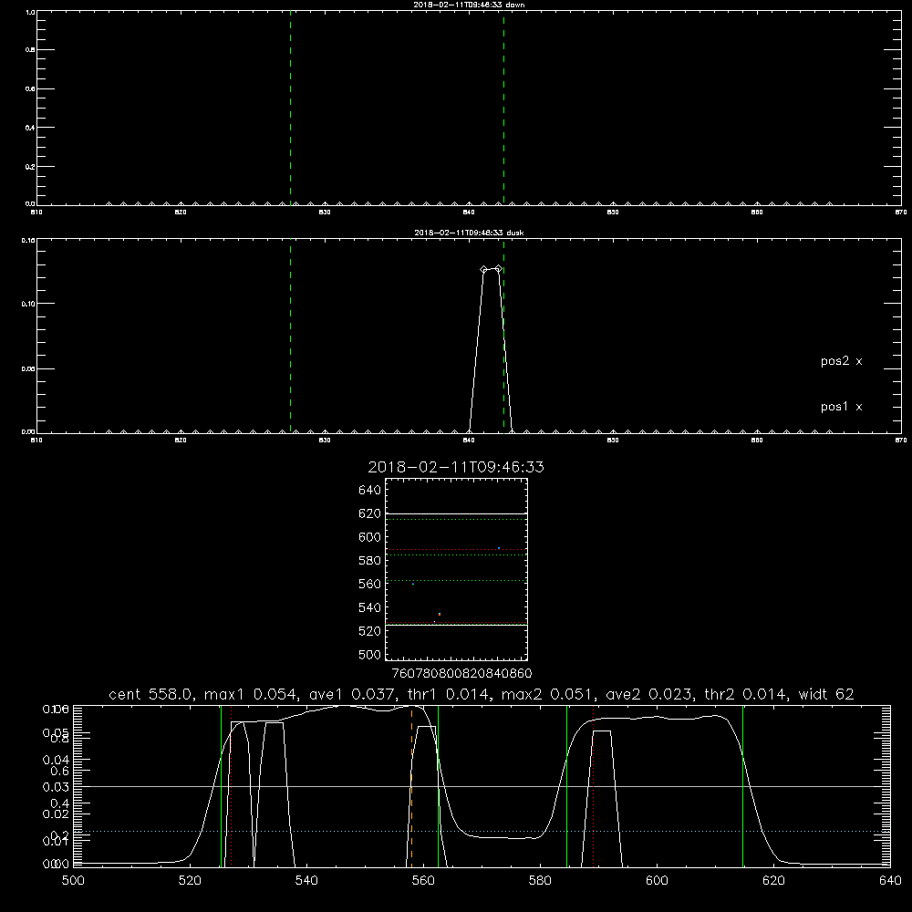Click bottom plot x-axis label '600'
Viewport: 912px width, 912px height.
point(657,881)
